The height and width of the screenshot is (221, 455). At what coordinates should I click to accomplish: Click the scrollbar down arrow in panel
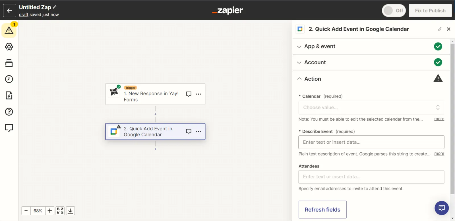pyautogui.click(x=452, y=218)
